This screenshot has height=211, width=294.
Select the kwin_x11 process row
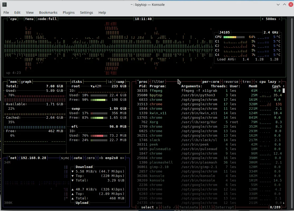209,113
